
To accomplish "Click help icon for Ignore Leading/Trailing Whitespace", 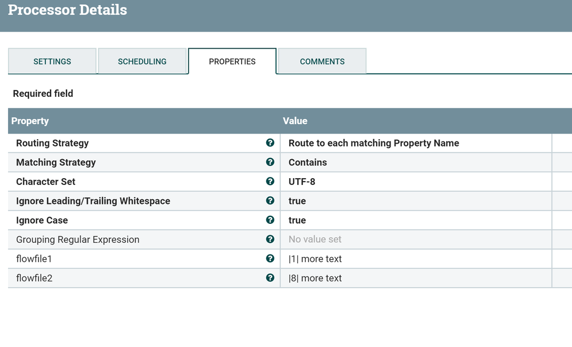I will point(270,201).
